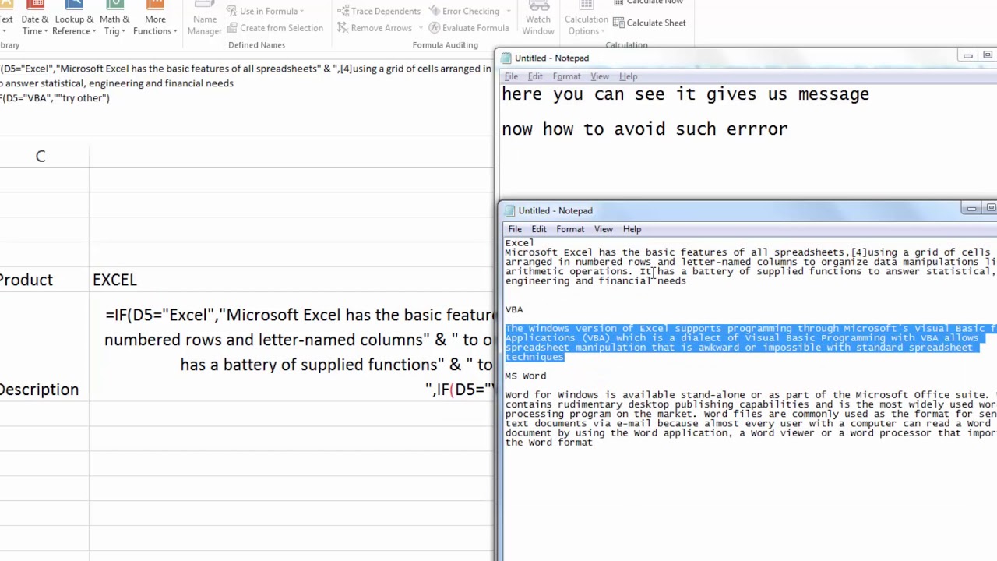Screen dimensions: 997x561
Task: Open View menu in upper Notepad
Action: pyautogui.click(x=600, y=76)
